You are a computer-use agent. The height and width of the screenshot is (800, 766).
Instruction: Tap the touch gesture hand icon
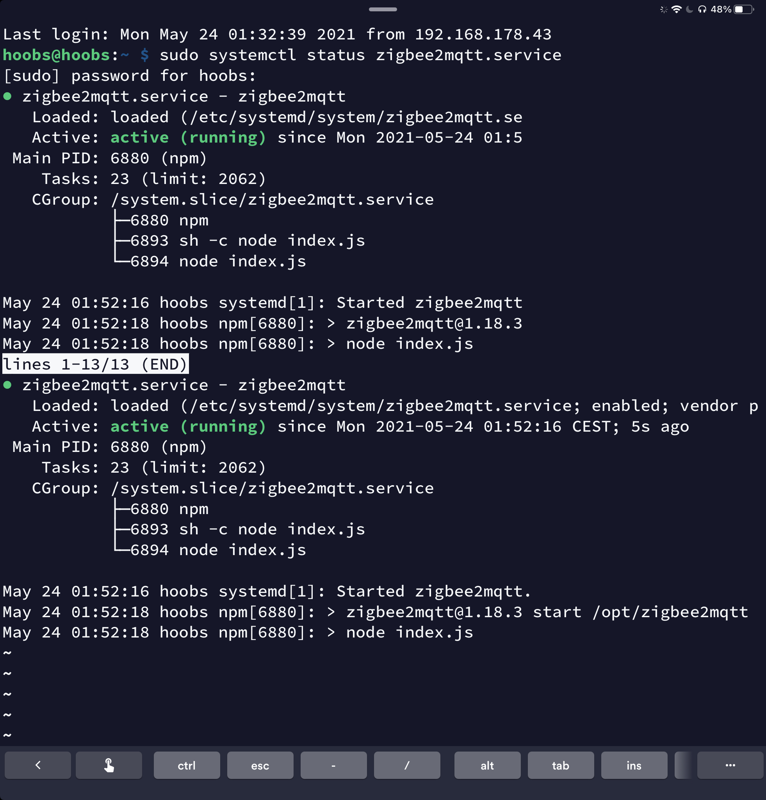(109, 765)
